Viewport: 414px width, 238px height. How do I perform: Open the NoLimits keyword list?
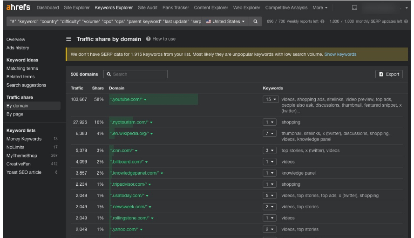click(x=15, y=147)
